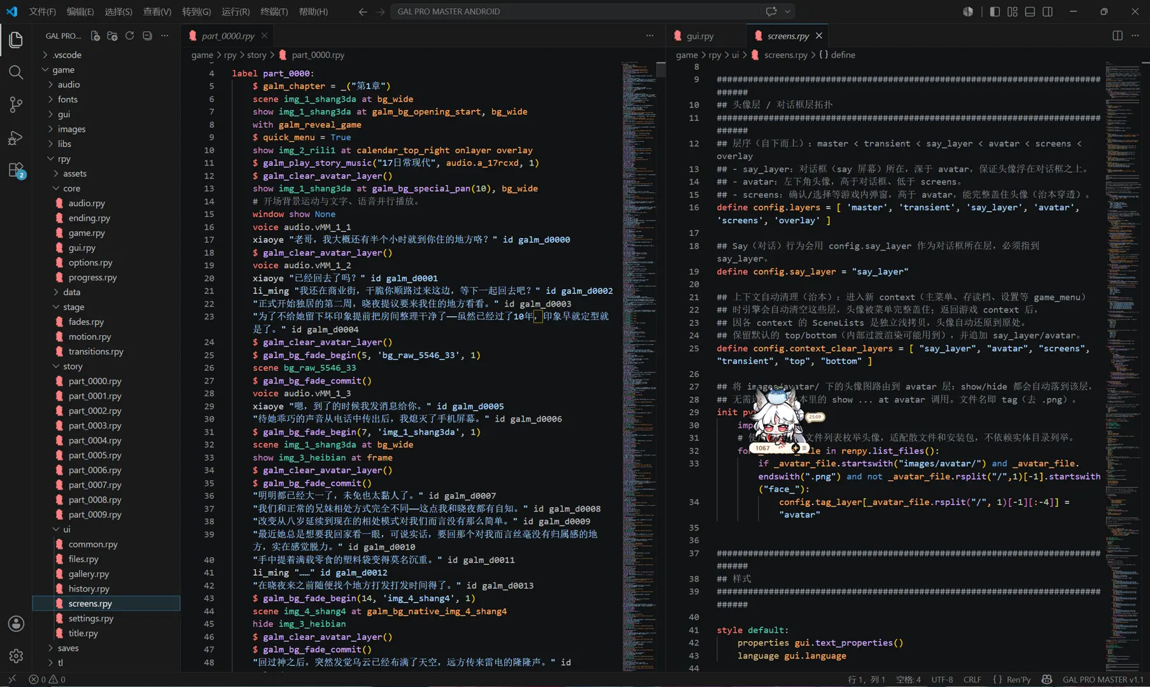Toggle the bottom panel layout button

pyautogui.click(x=1030, y=11)
